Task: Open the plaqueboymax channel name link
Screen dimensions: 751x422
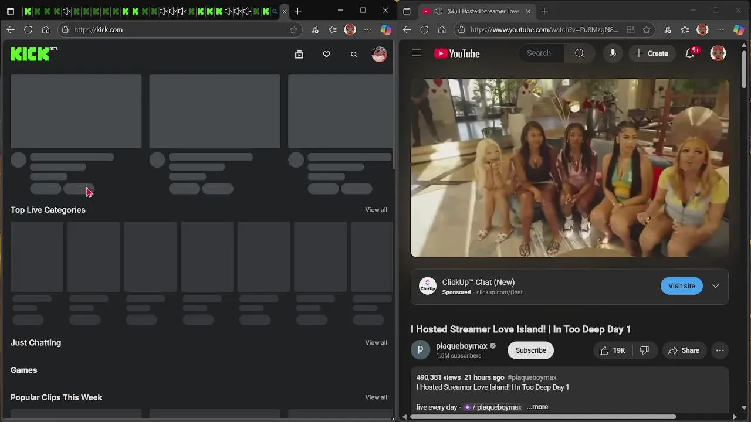Action: click(462, 346)
